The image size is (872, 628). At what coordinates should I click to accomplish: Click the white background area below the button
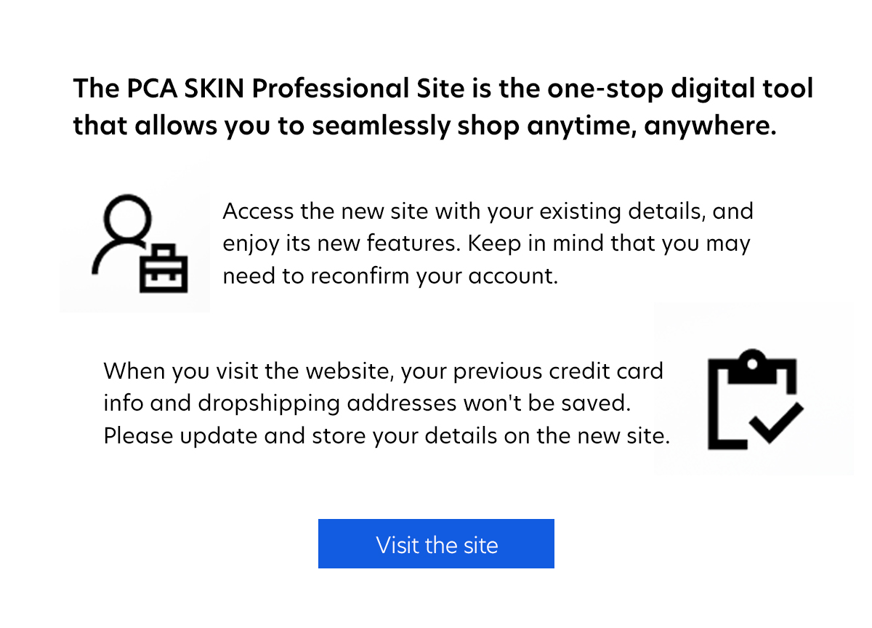(x=436, y=603)
